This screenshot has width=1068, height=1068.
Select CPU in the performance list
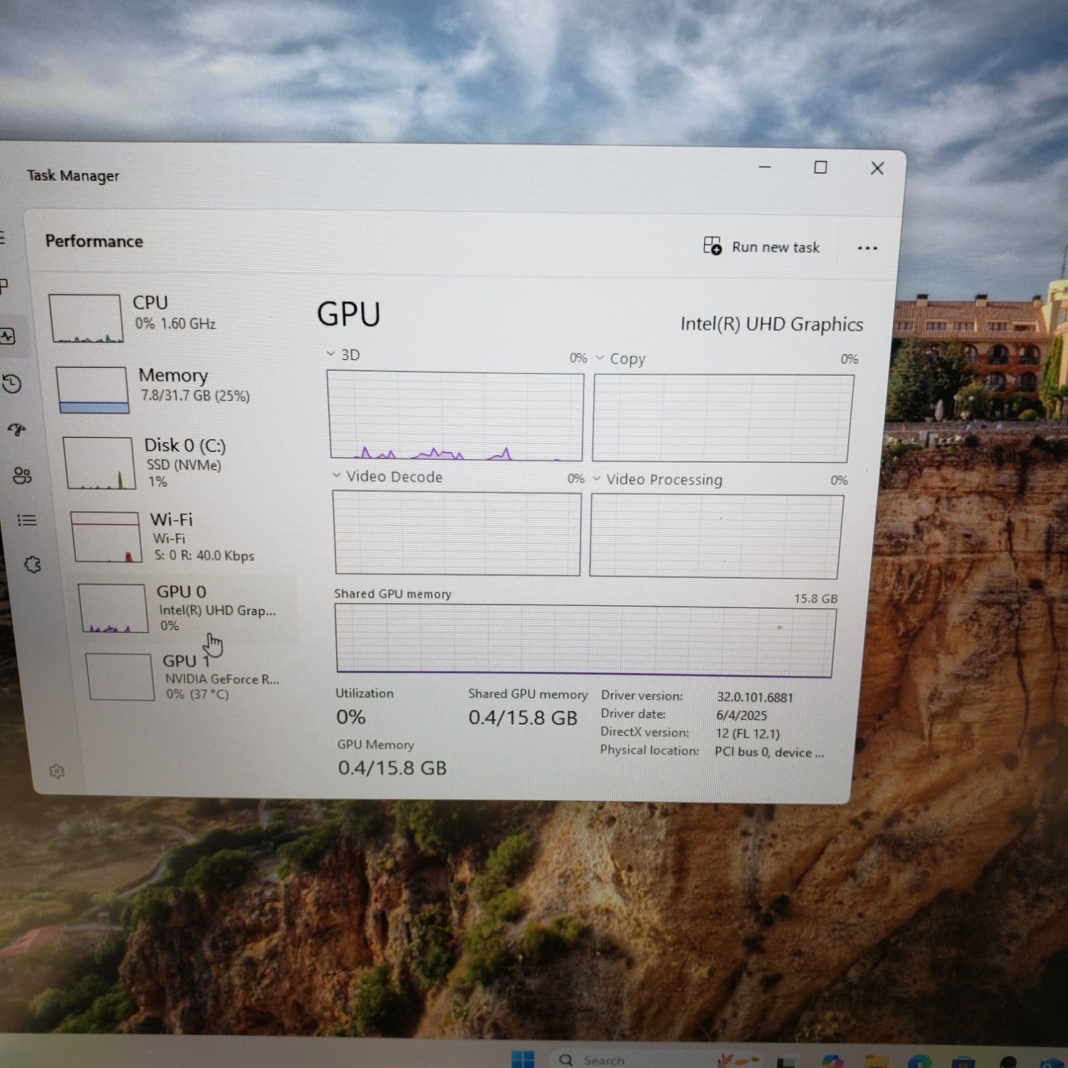tap(150, 315)
